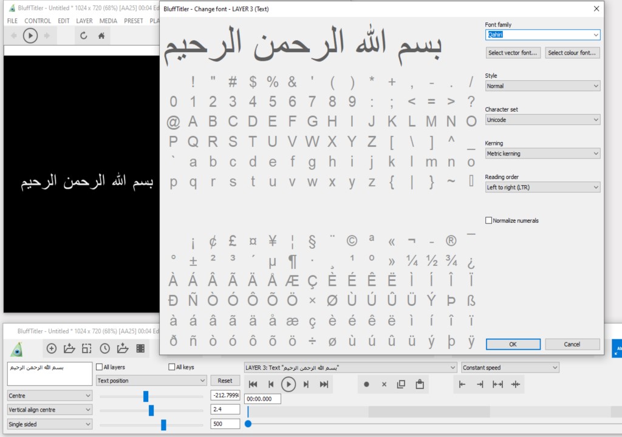Click the circled play icon in main toolbar
The height and width of the screenshot is (437, 622).
(x=30, y=36)
